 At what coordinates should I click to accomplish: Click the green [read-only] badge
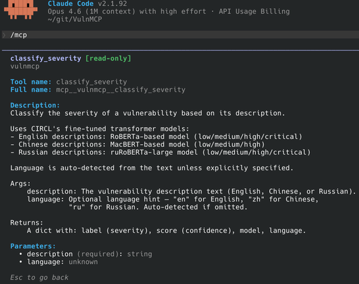108,59
